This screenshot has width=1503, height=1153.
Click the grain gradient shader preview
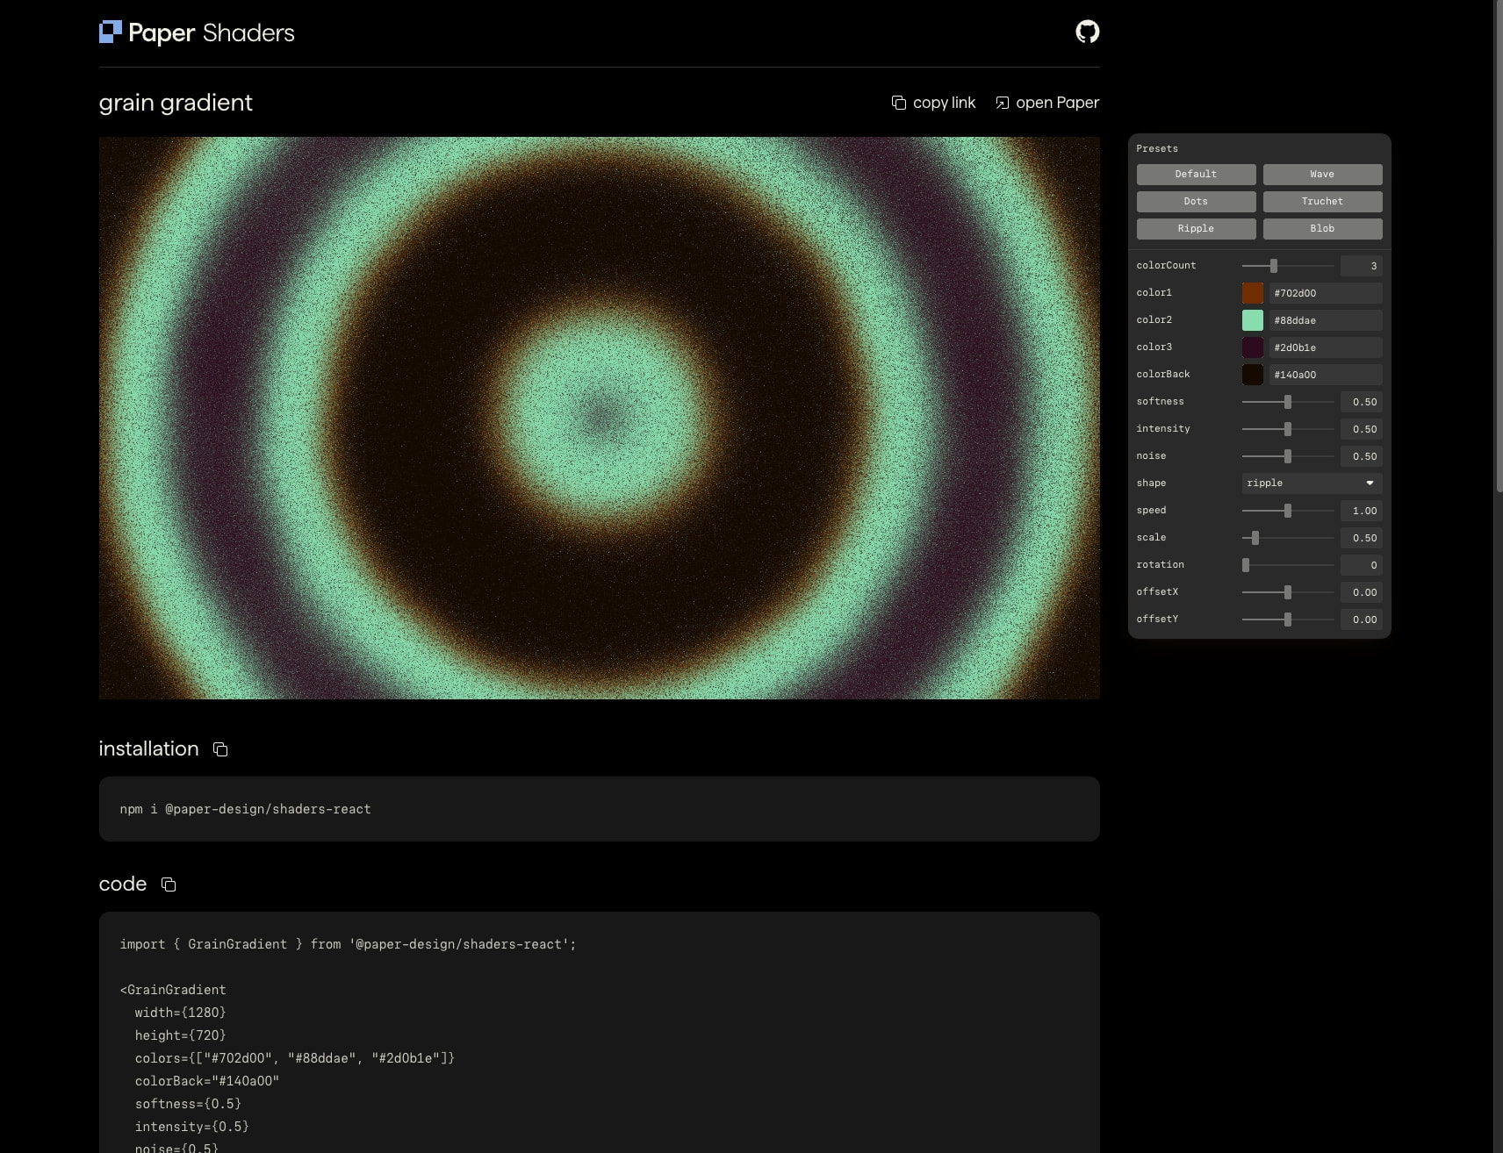pos(600,418)
